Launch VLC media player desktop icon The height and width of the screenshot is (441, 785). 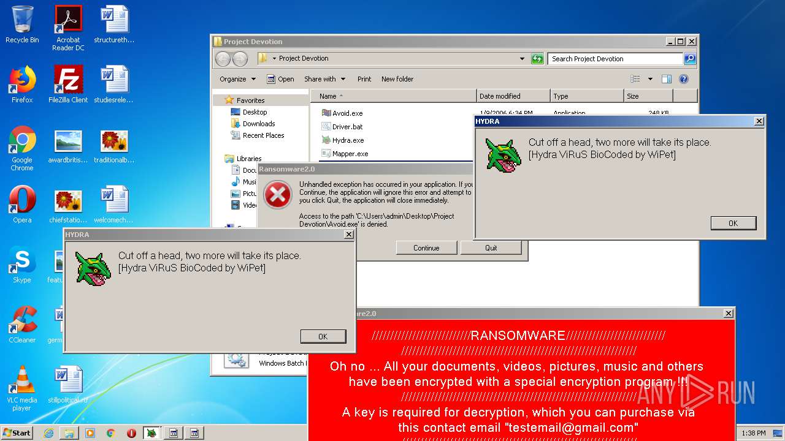coord(22,388)
